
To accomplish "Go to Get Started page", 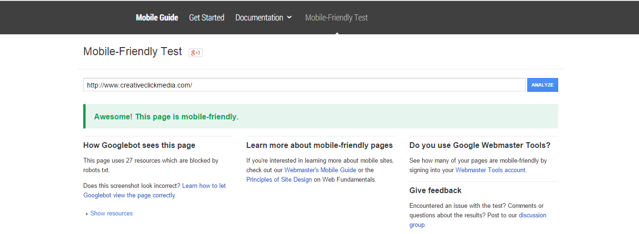I will point(206,18).
